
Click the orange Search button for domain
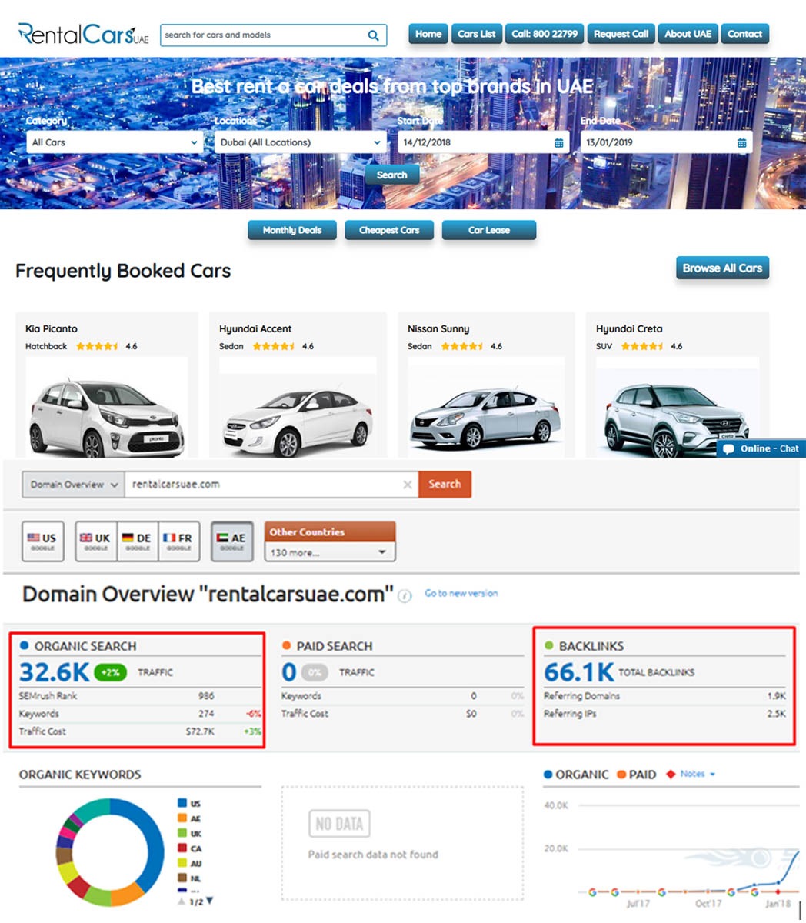(x=445, y=485)
